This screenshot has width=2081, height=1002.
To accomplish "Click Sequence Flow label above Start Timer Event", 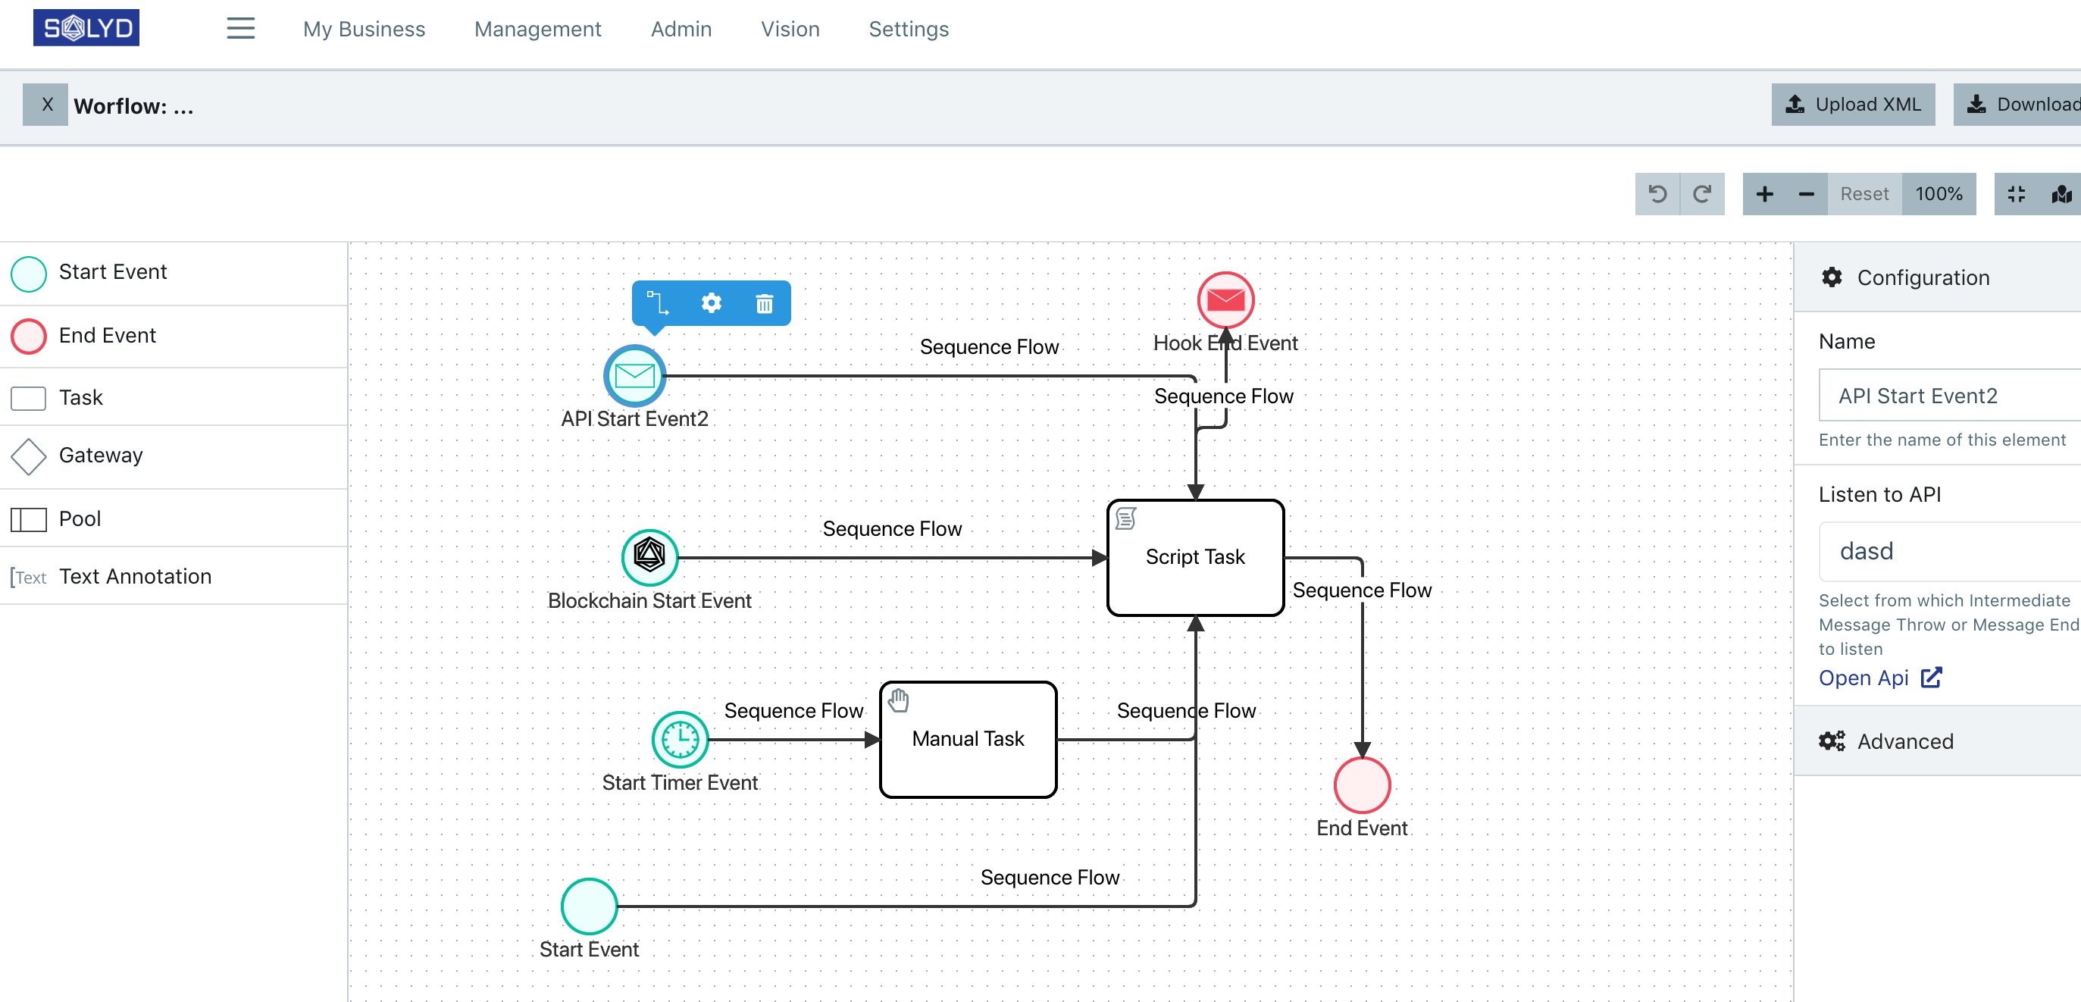I will [x=793, y=710].
